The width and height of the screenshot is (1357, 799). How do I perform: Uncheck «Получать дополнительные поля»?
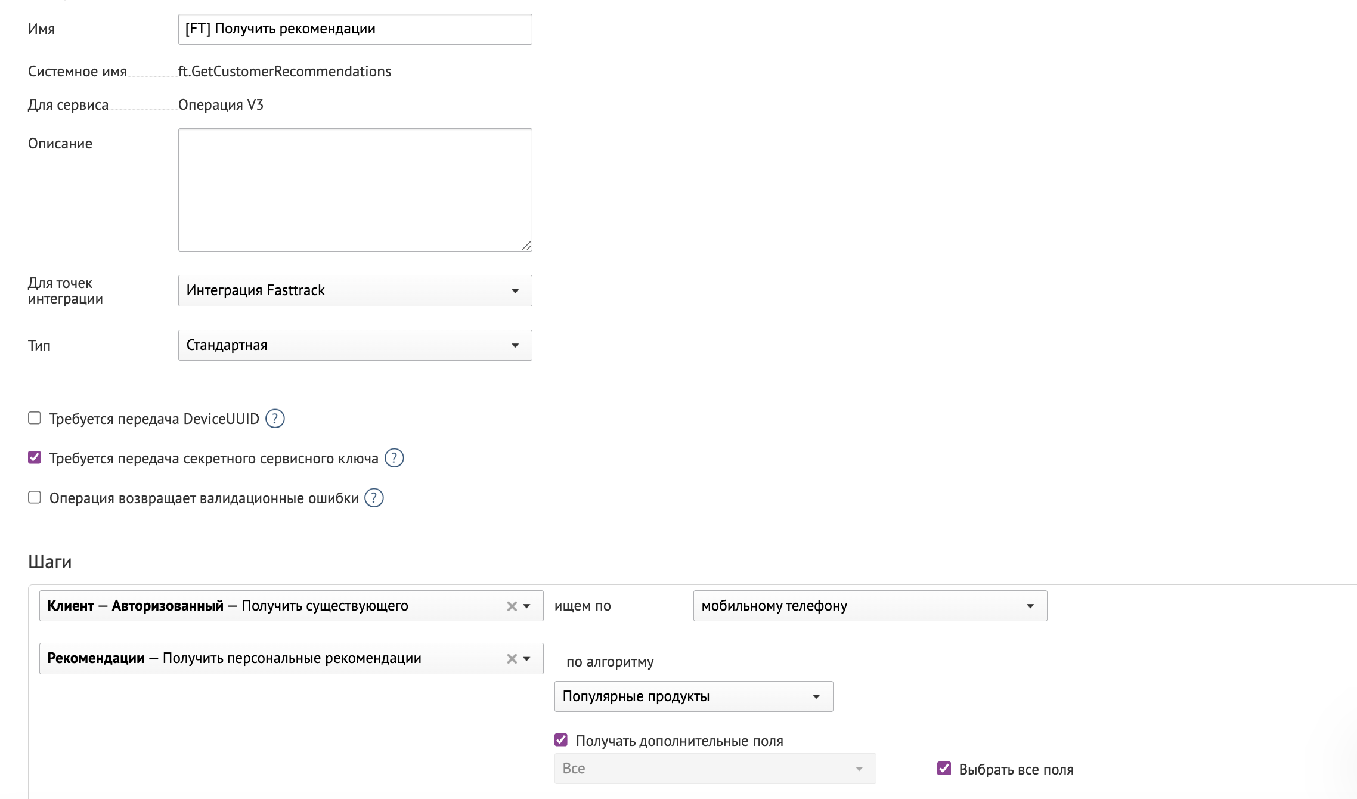coord(560,739)
